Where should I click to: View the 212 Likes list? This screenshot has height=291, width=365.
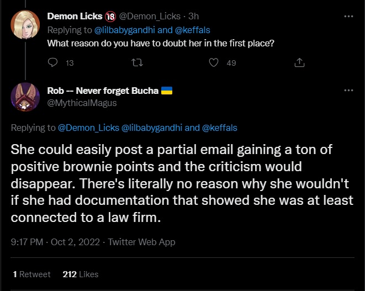point(81,274)
